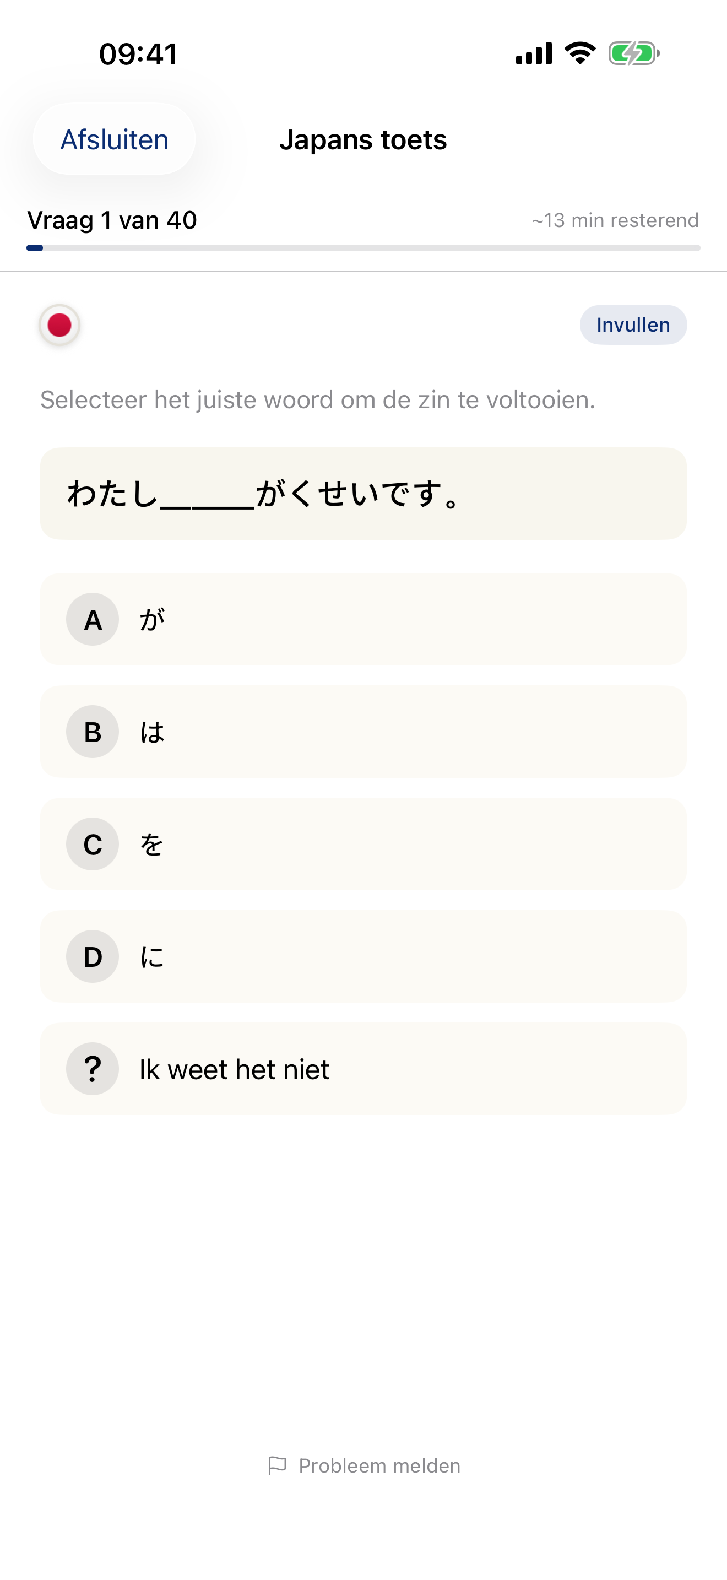727x1580 pixels.
Task: Click the question mark icon for unknown answer
Action: 92,1068
